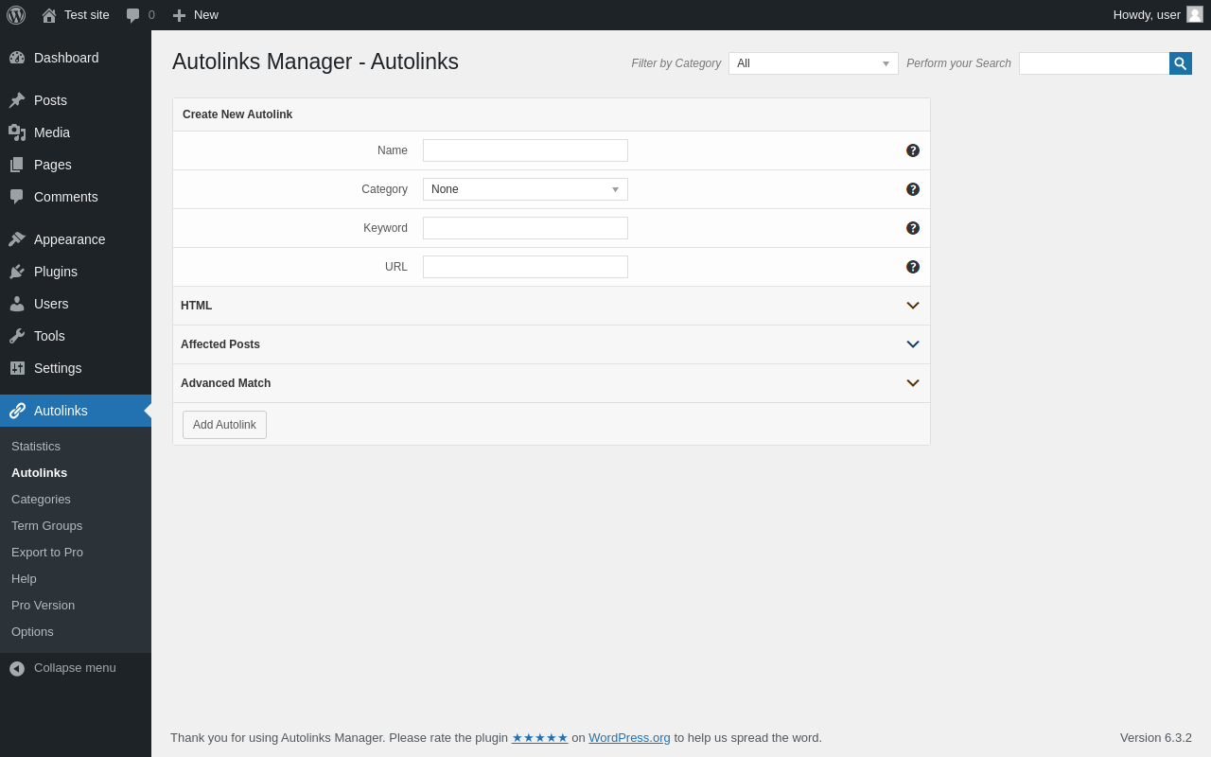The height and width of the screenshot is (757, 1211).
Task: Show help for the URL field
Action: tap(913, 267)
